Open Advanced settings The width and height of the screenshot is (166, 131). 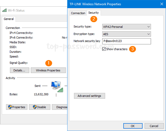pos(89,96)
